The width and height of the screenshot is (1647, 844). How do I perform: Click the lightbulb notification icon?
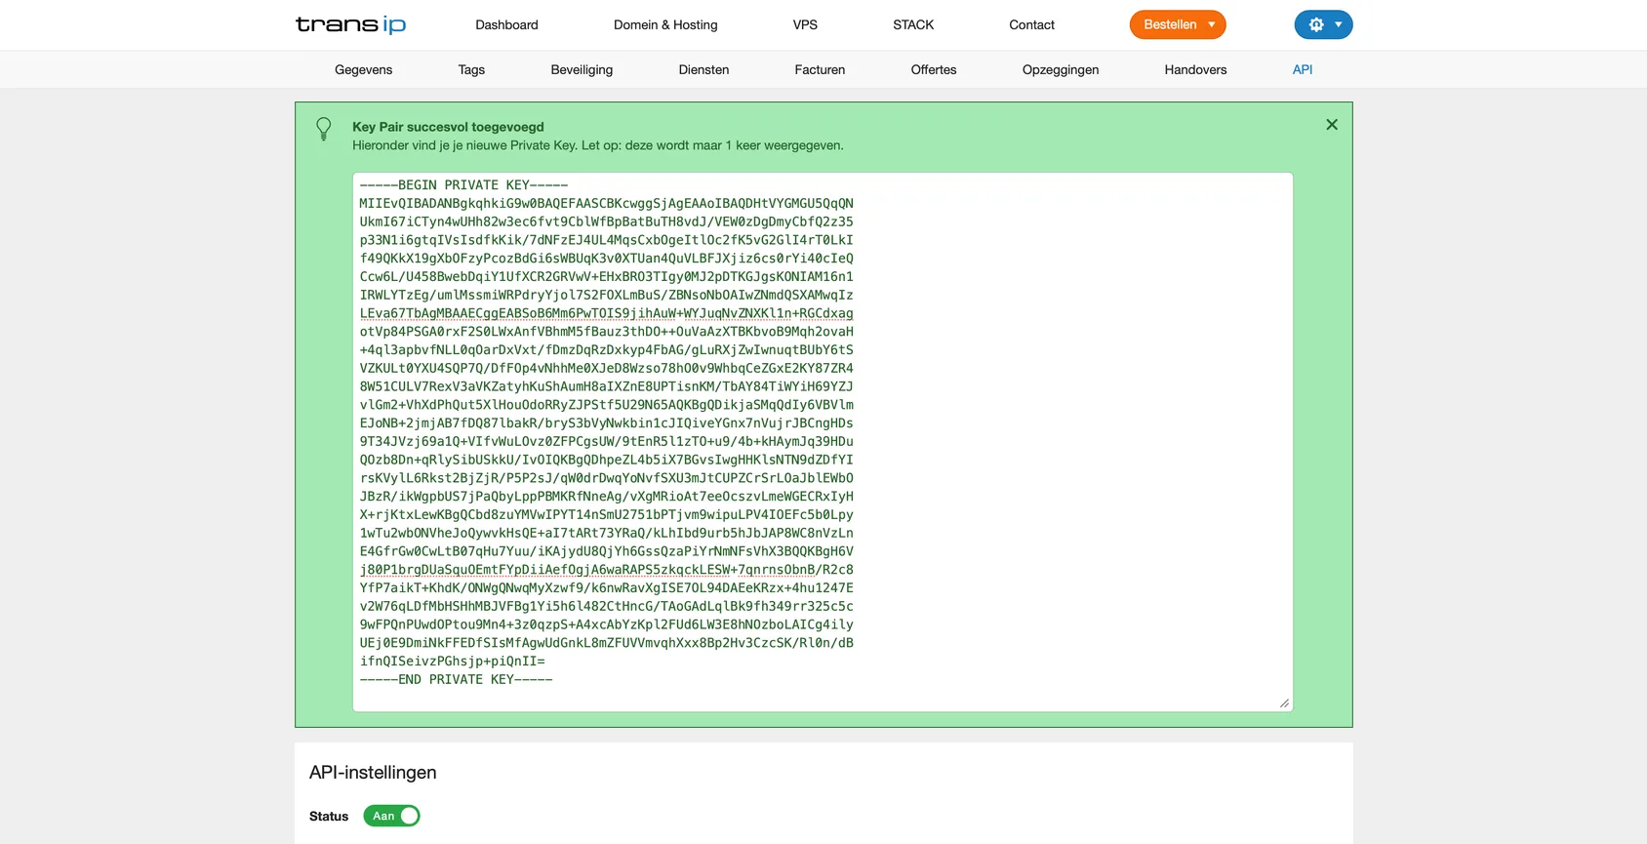click(x=324, y=129)
